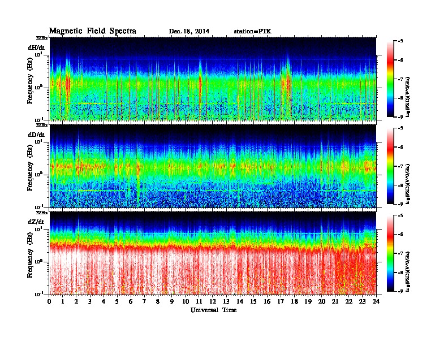The height and width of the screenshot is (346, 448).
Task: Click the dD/dt panel color scale bar
Action: click(x=390, y=166)
